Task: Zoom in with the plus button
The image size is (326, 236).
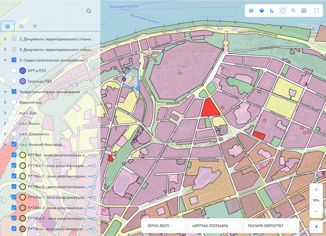Action: (x=316, y=190)
